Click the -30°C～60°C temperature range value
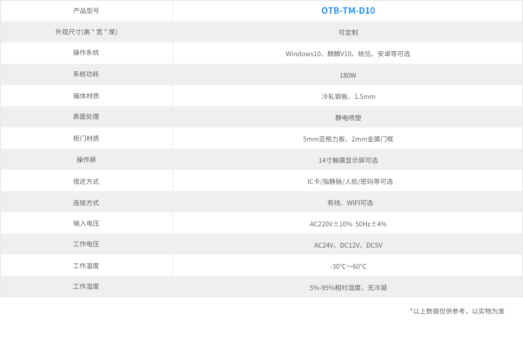This screenshot has width=523, height=343. coord(348,267)
